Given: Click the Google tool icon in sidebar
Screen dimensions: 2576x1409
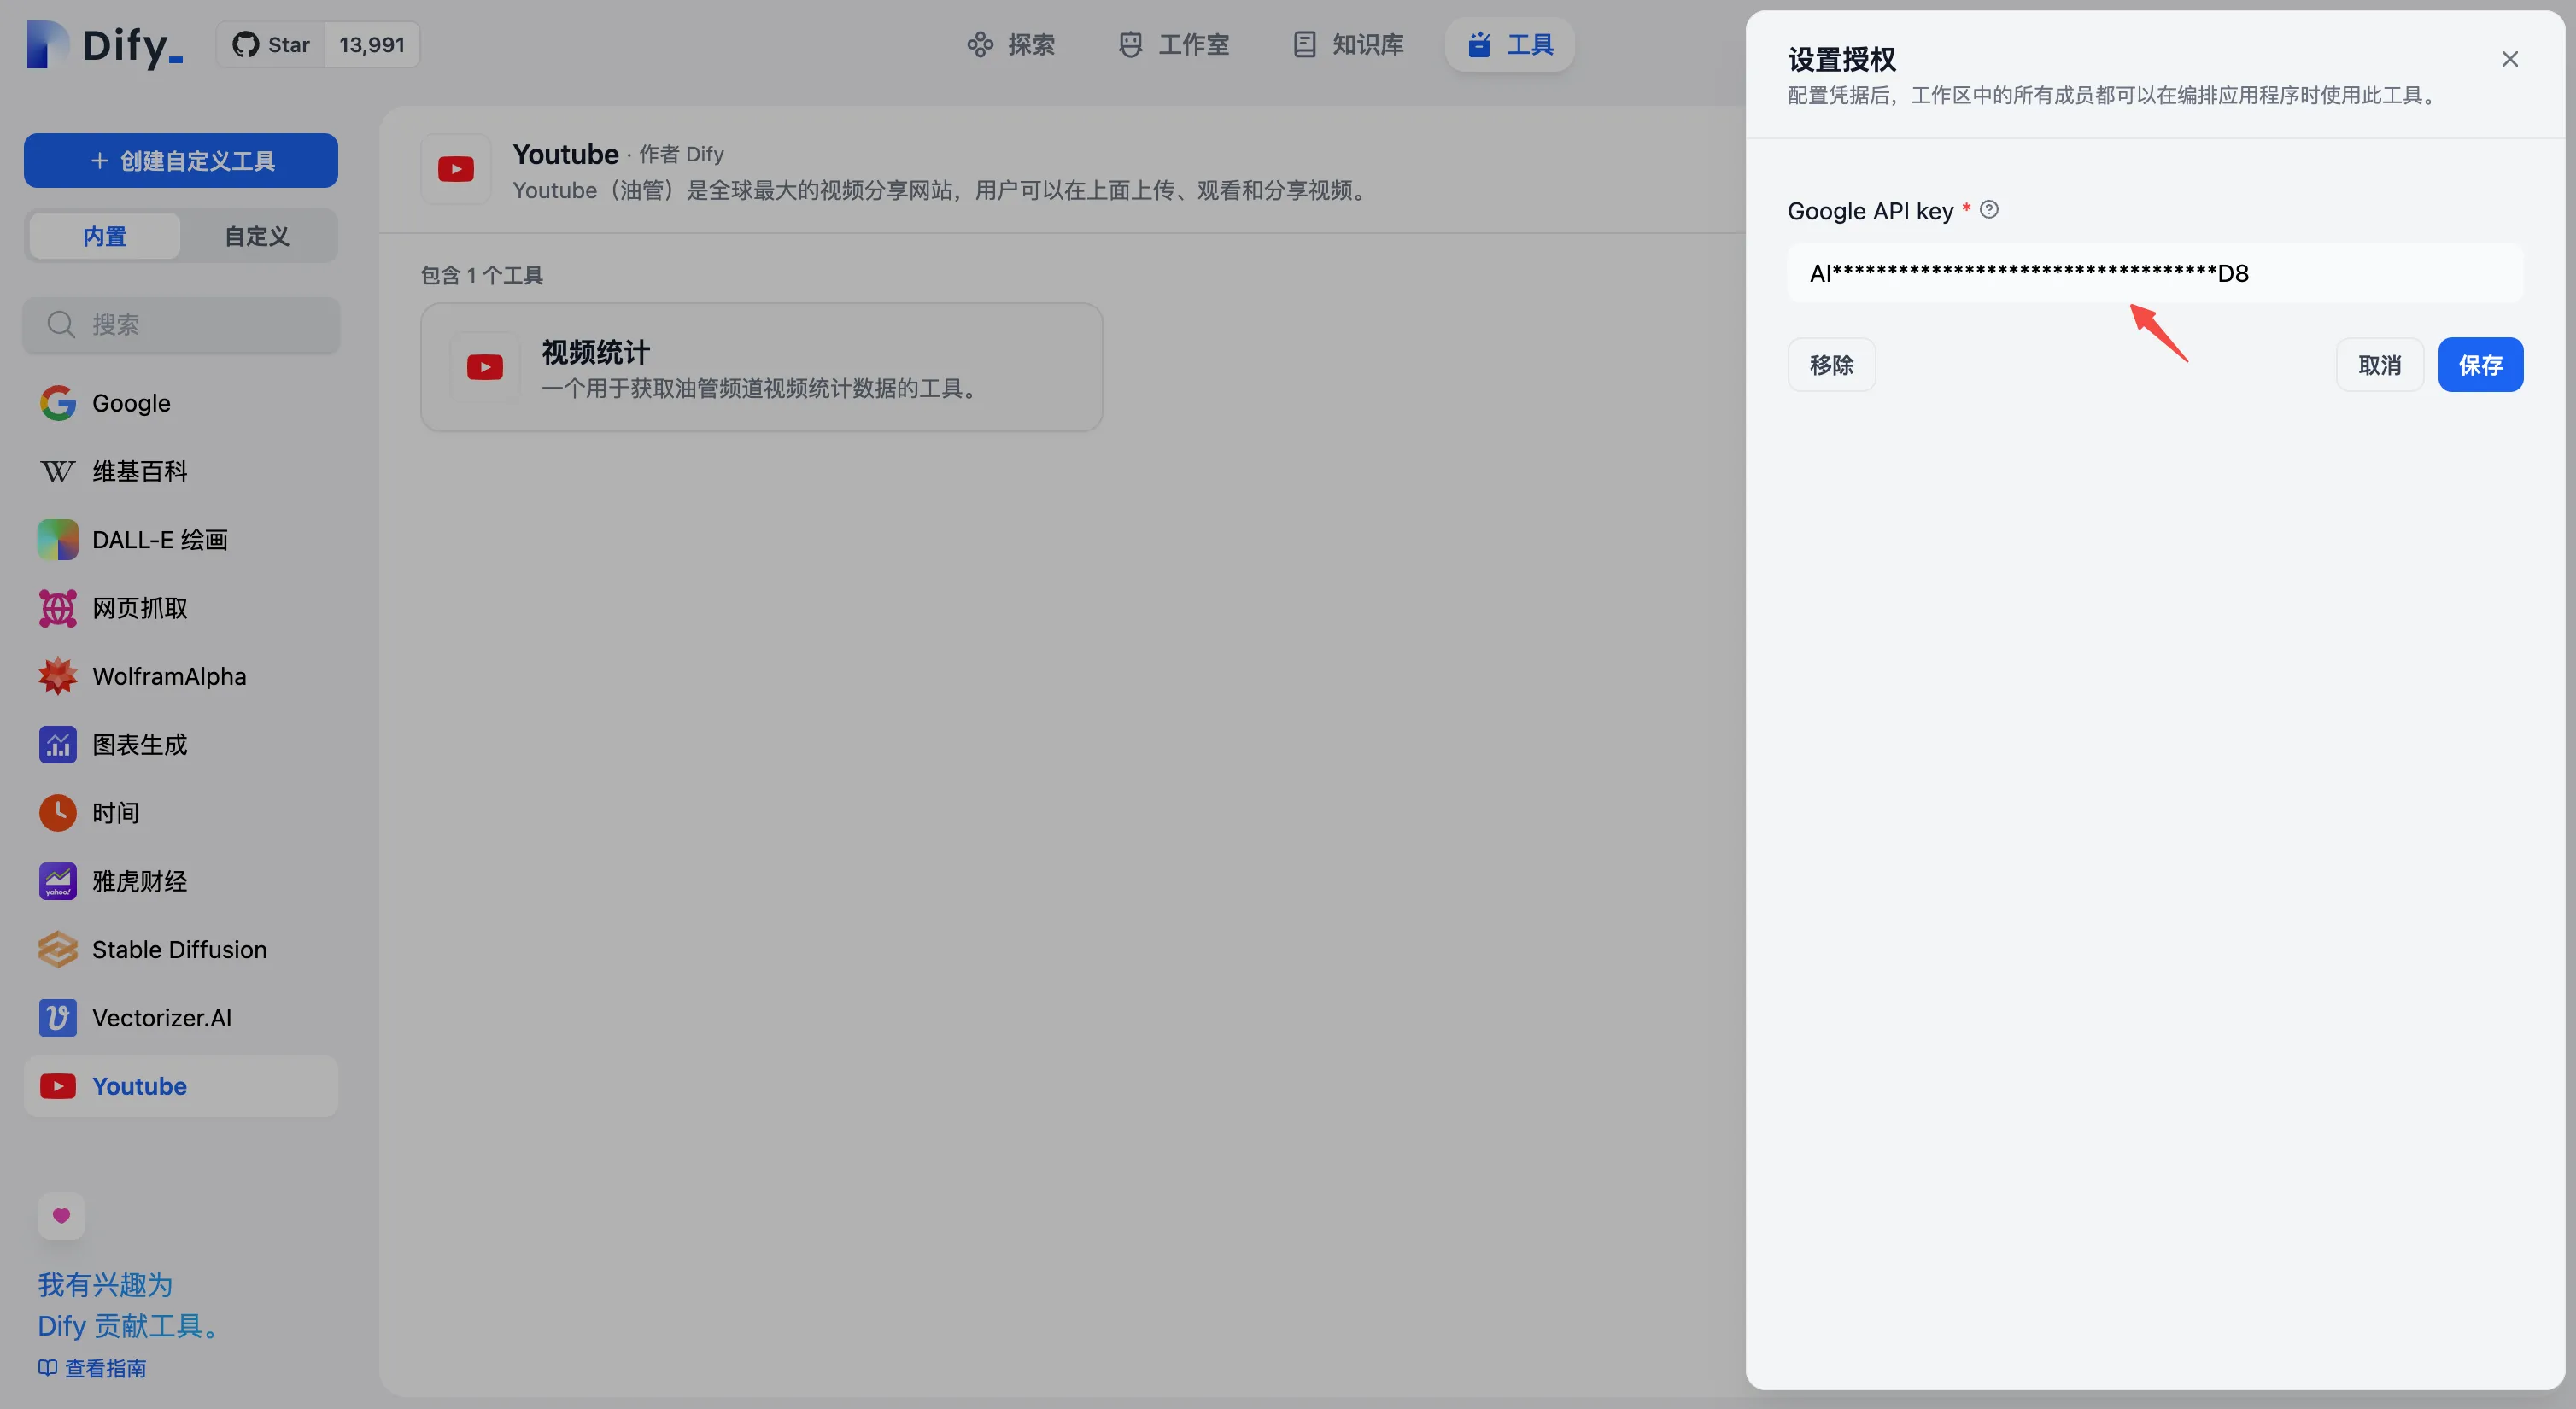Looking at the screenshot, I should click(x=57, y=403).
